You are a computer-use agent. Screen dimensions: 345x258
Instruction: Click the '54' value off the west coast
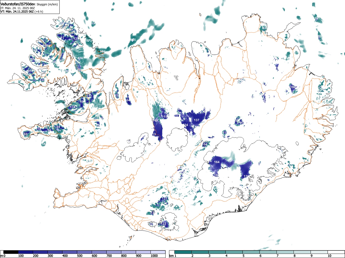44,144
